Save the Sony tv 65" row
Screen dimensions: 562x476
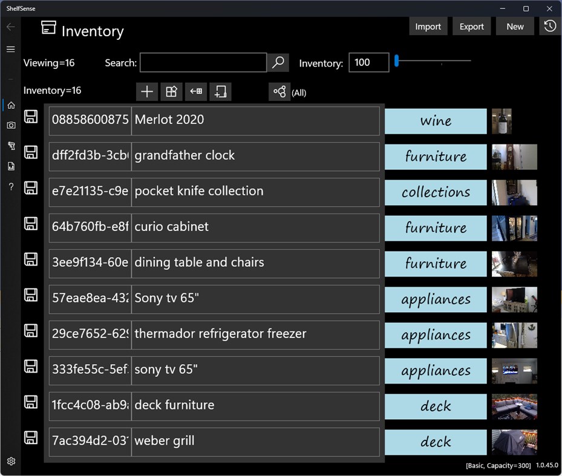pyautogui.click(x=31, y=295)
